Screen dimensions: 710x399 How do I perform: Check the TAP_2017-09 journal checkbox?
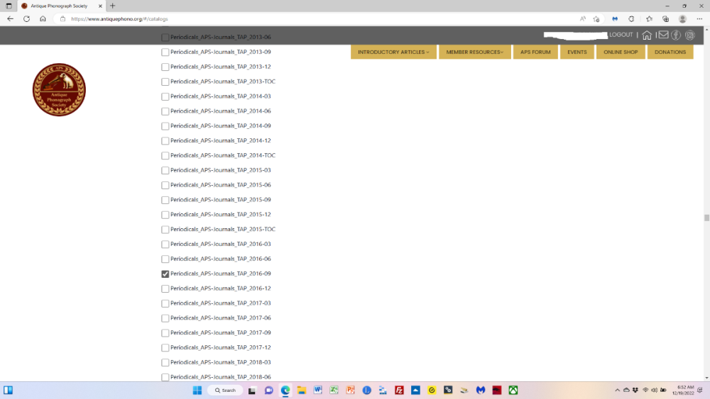coord(165,333)
